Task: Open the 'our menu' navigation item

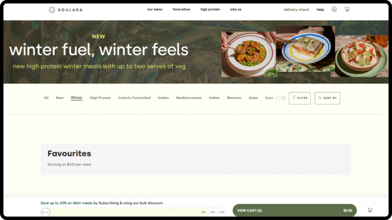Action: point(155,10)
